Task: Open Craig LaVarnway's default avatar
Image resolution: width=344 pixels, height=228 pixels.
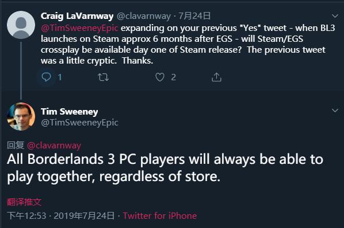Action: [x=21, y=25]
